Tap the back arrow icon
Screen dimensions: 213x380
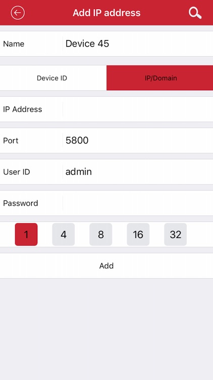pyautogui.click(x=18, y=13)
